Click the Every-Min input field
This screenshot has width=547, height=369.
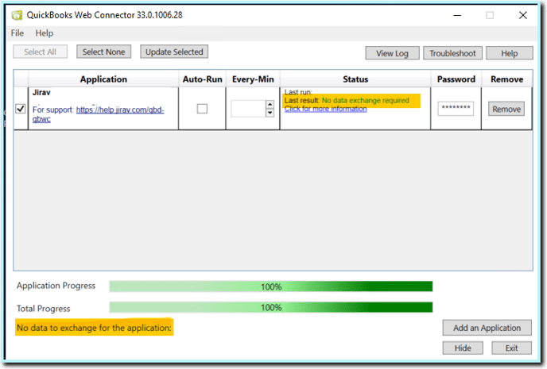coord(248,109)
